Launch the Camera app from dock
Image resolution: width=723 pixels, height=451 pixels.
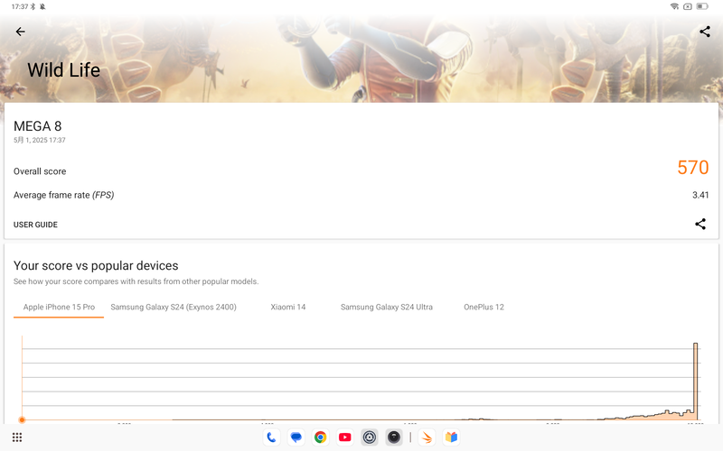394,437
